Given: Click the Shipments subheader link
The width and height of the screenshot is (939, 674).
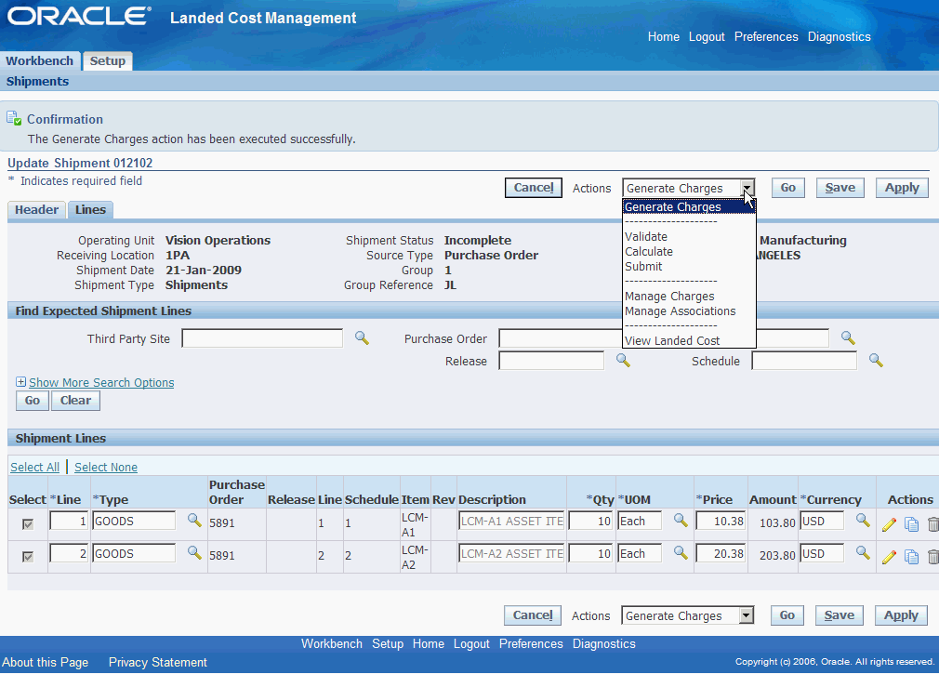Looking at the screenshot, I should click(37, 82).
